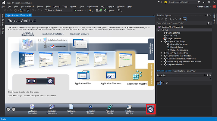Screen dimensions: 217x121
Task: Select Update Notifications tree item
Action: click(x=179, y=50)
